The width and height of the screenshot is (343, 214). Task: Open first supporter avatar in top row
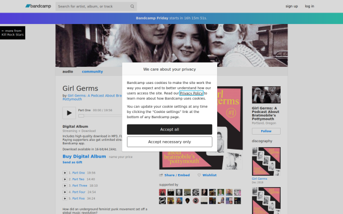click(162, 192)
